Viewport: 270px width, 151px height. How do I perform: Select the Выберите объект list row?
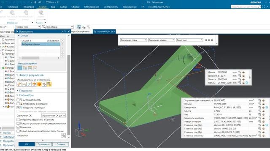pyautogui.click(x=40, y=44)
